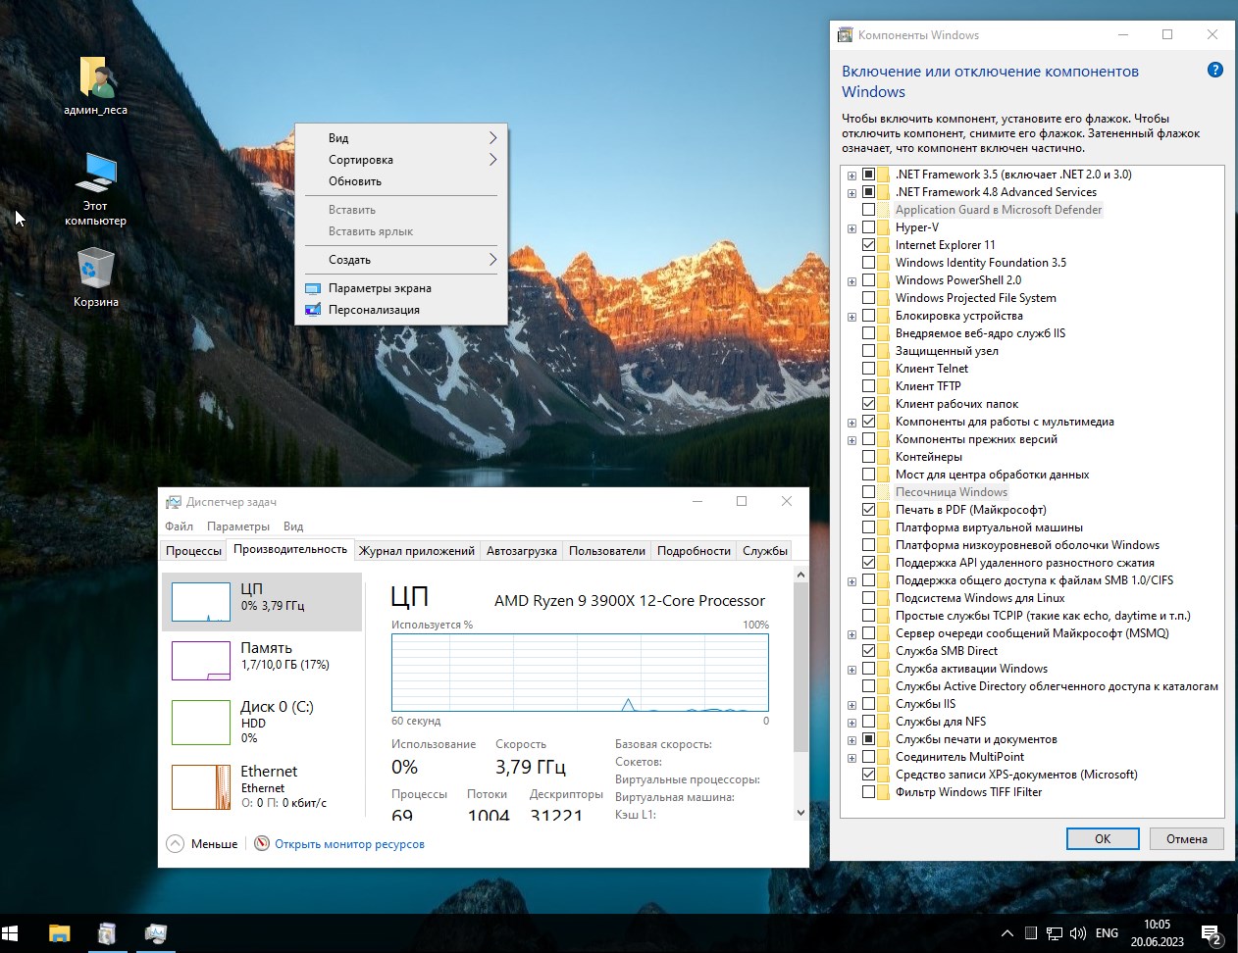The image size is (1238, 953).
Task: Expand the 'Службы IIS' tree node
Action: point(851,705)
